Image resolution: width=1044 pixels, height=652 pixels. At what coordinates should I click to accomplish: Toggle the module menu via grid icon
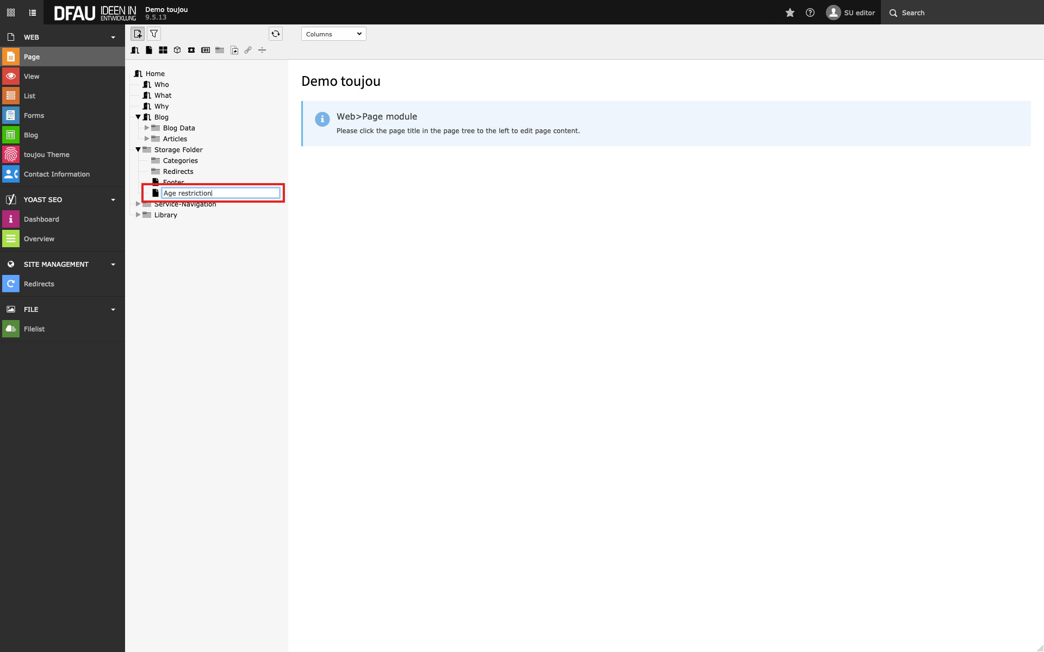pyautogui.click(x=11, y=12)
